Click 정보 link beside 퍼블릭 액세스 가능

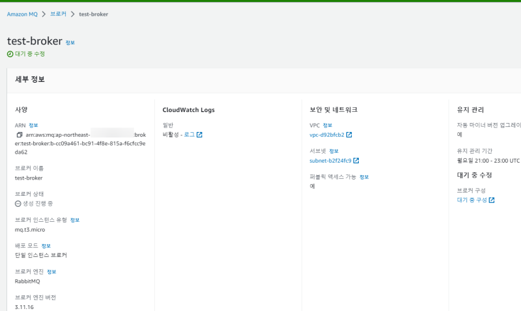[x=364, y=177]
